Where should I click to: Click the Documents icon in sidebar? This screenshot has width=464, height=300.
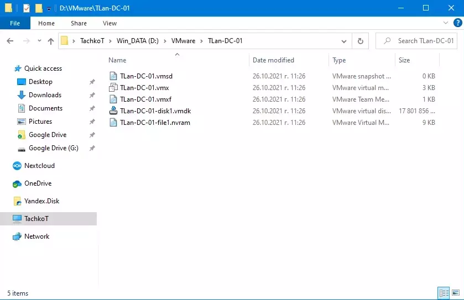coord(22,108)
